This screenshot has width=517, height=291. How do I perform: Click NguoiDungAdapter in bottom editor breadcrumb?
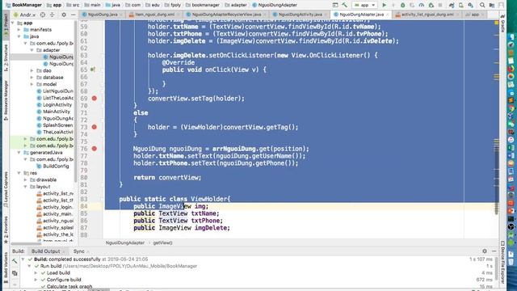pyautogui.click(x=125, y=242)
